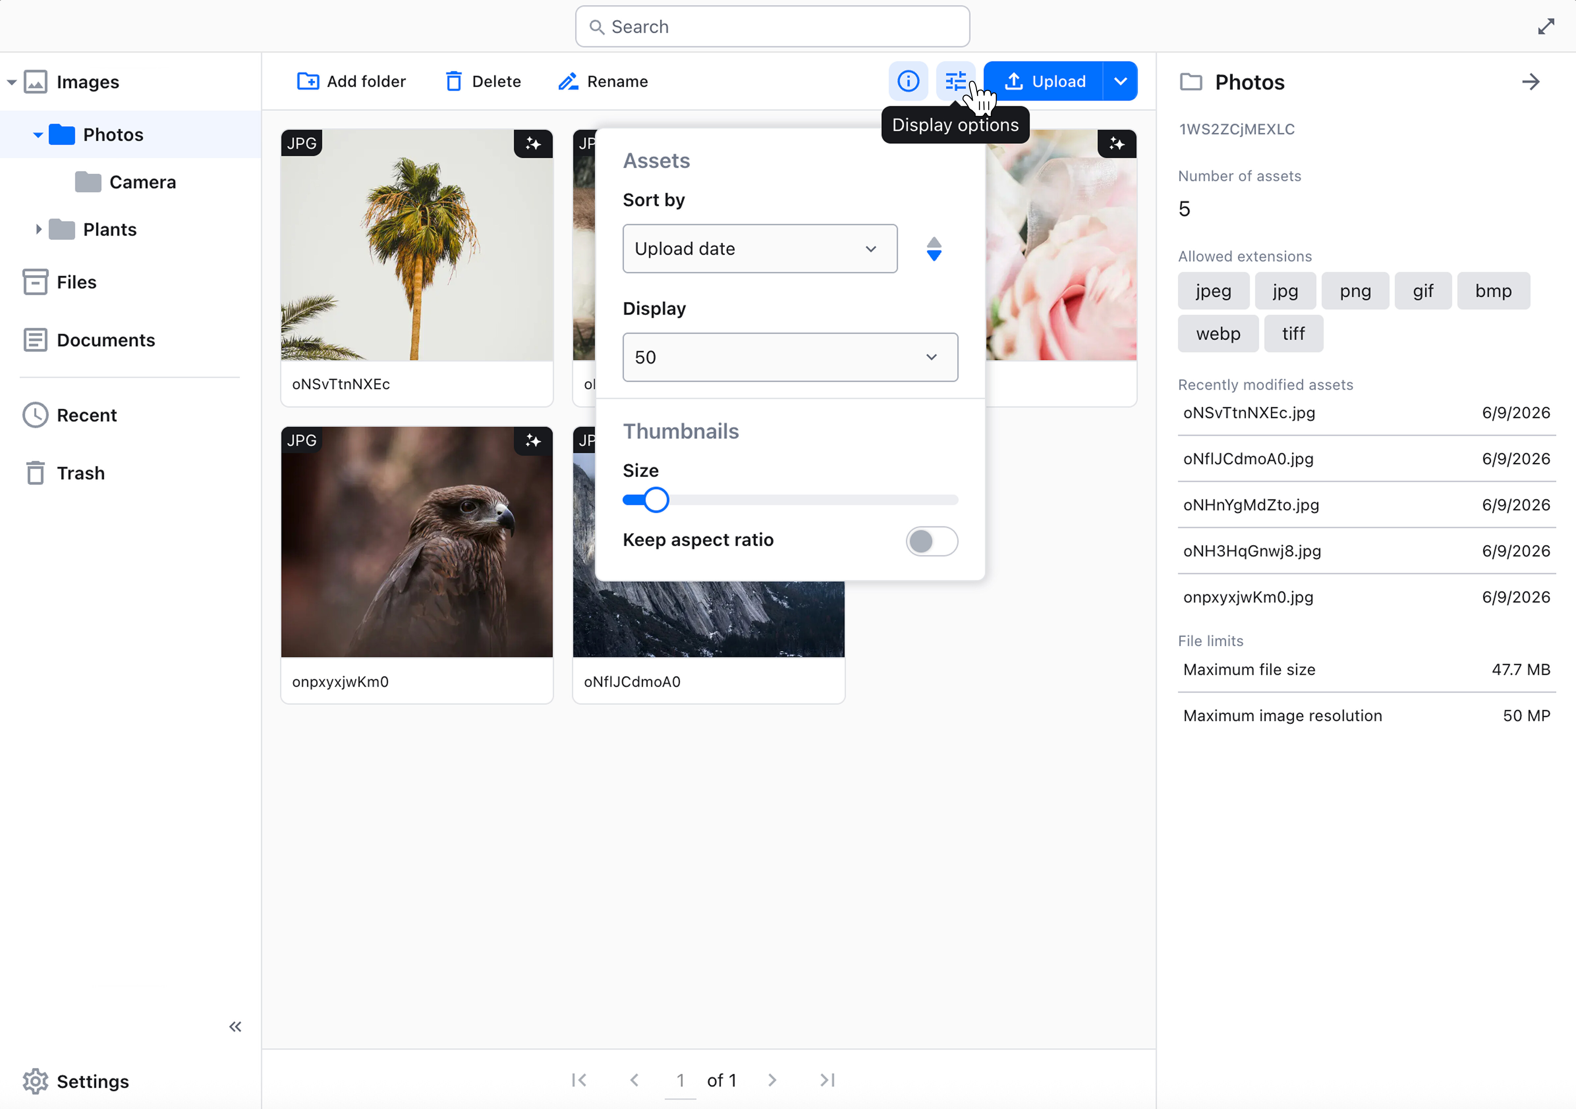Click the Images picture icon in sidebar
1576x1109 pixels.
pyautogui.click(x=35, y=82)
